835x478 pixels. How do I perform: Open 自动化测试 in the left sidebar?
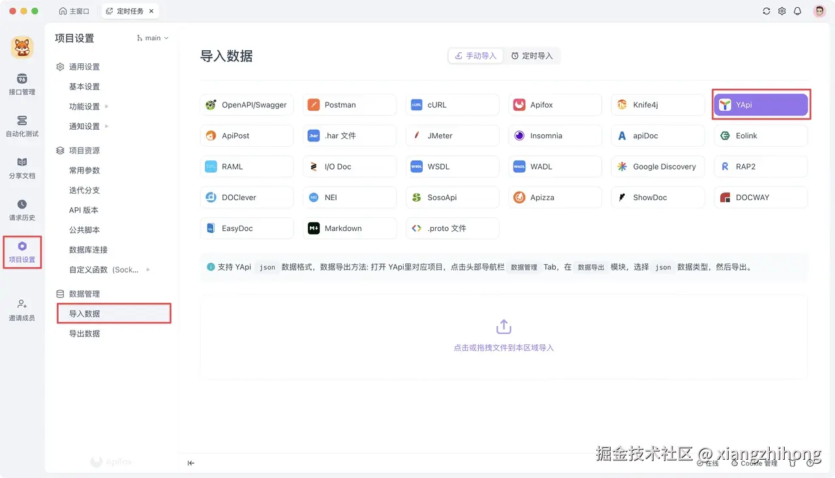pos(22,127)
